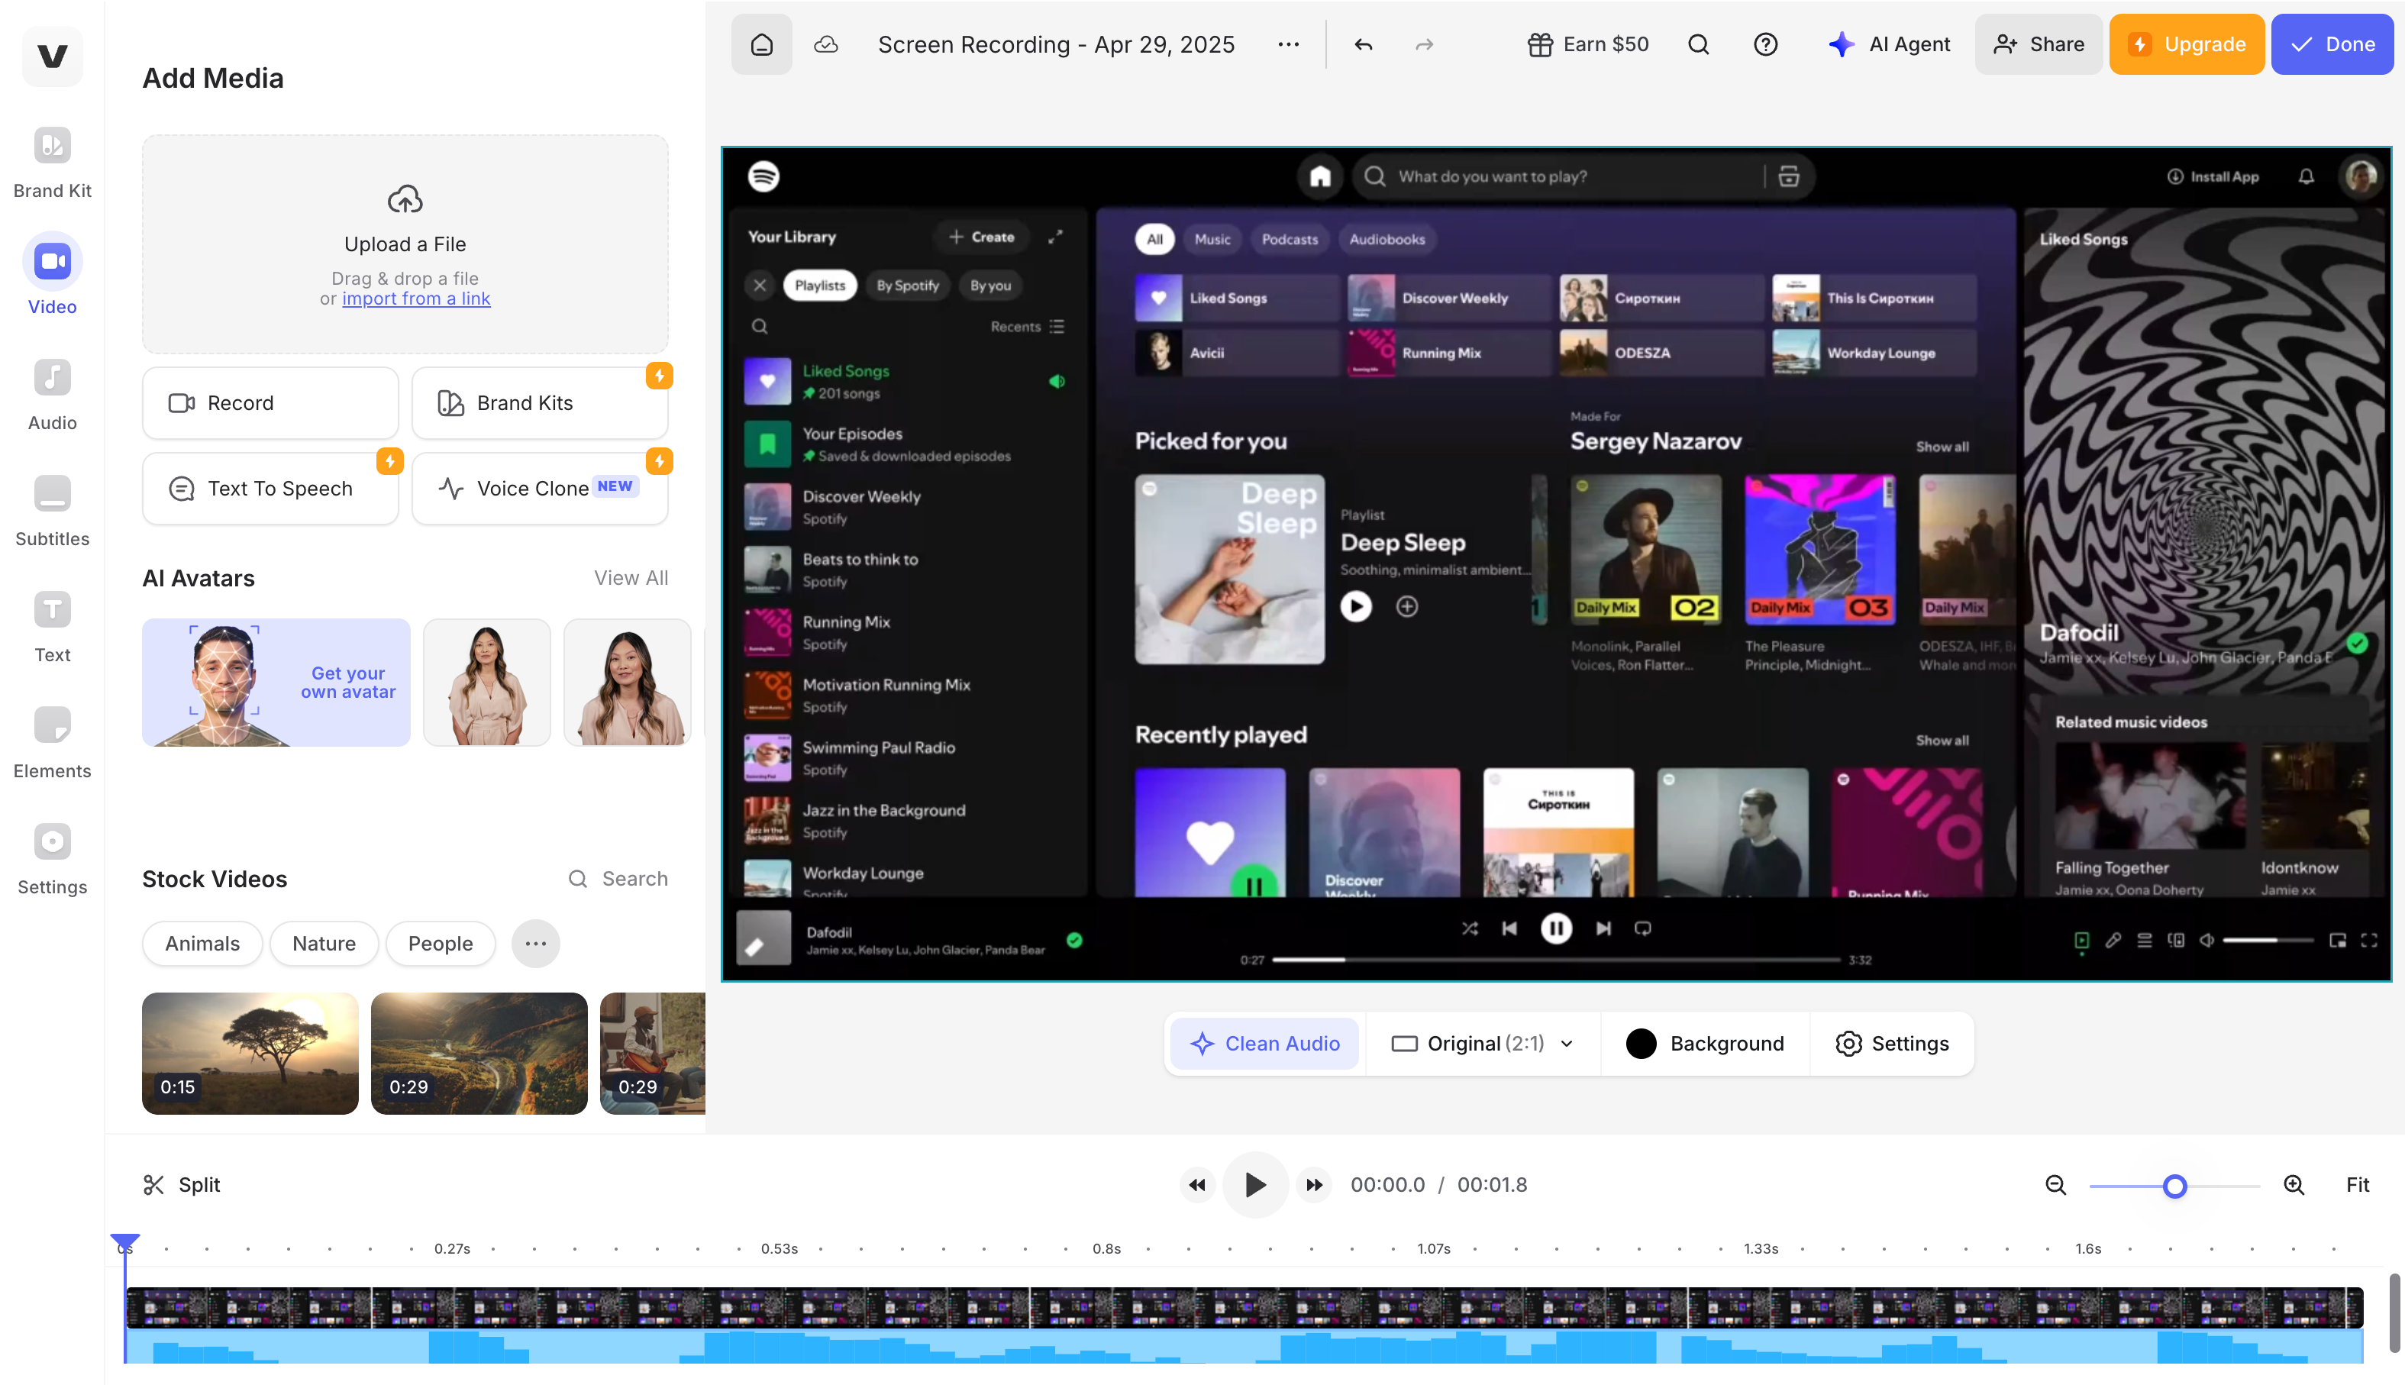Click the zoom in magnifier icon

(x=2293, y=1184)
